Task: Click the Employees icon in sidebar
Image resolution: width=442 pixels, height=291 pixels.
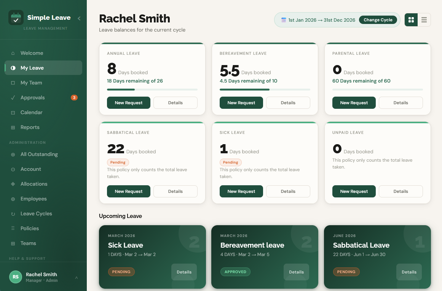Action: 13,199
